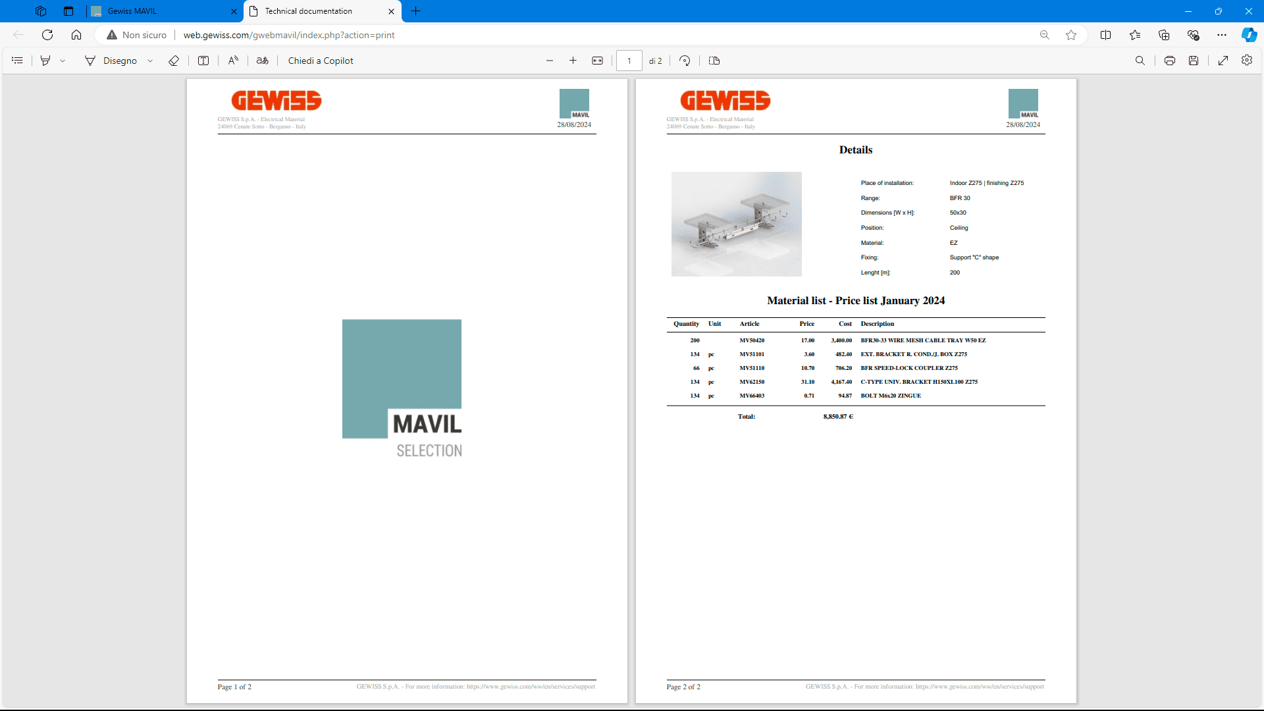Select the highlight tool
This screenshot has height=711, width=1264.
(x=45, y=61)
